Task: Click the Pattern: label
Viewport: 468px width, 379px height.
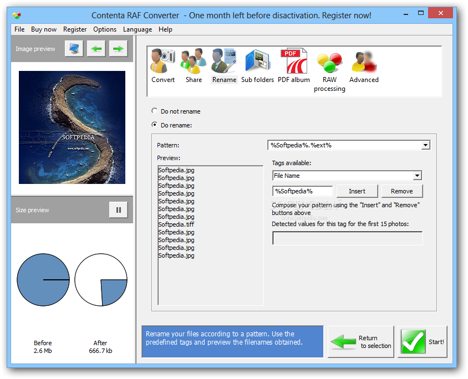Action: click(168, 145)
